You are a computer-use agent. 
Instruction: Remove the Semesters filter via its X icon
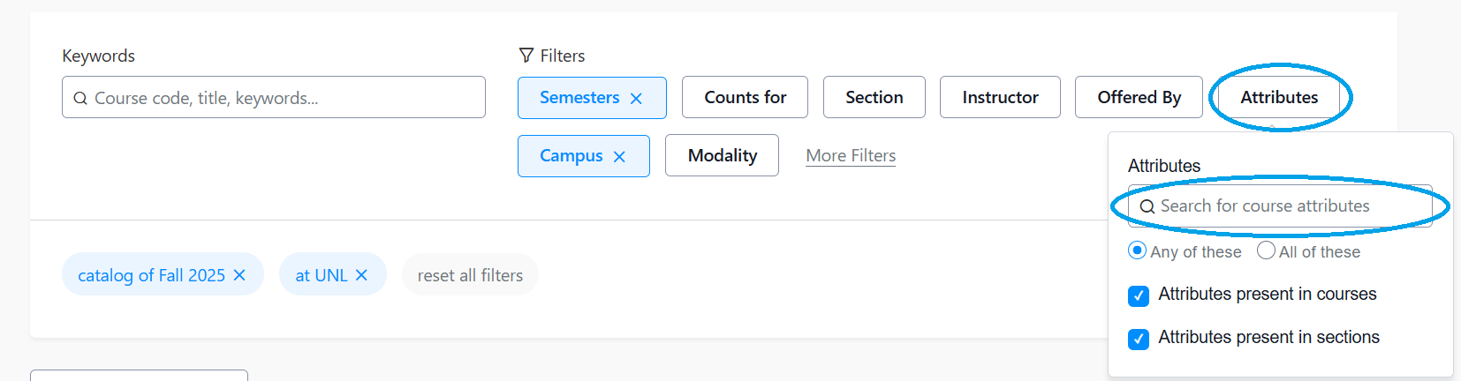click(636, 99)
